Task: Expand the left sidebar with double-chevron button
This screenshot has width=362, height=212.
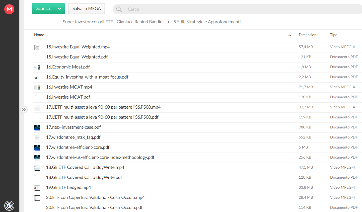Action: point(24,110)
